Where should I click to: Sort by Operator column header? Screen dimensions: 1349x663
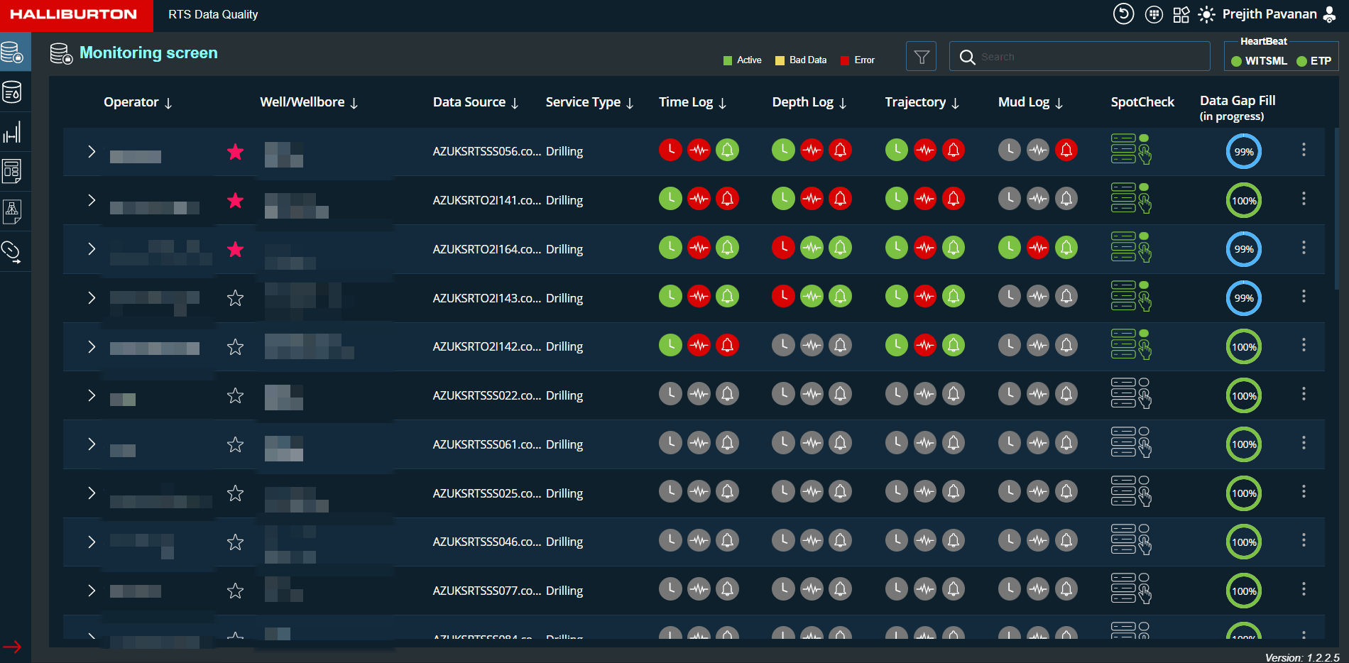(138, 102)
